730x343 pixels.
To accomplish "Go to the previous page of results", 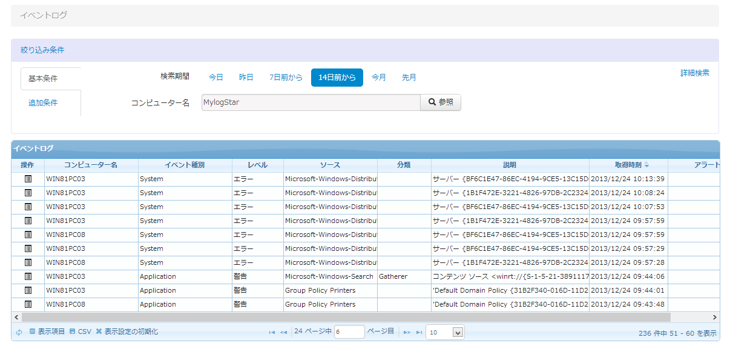I will [x=283, y=332].
